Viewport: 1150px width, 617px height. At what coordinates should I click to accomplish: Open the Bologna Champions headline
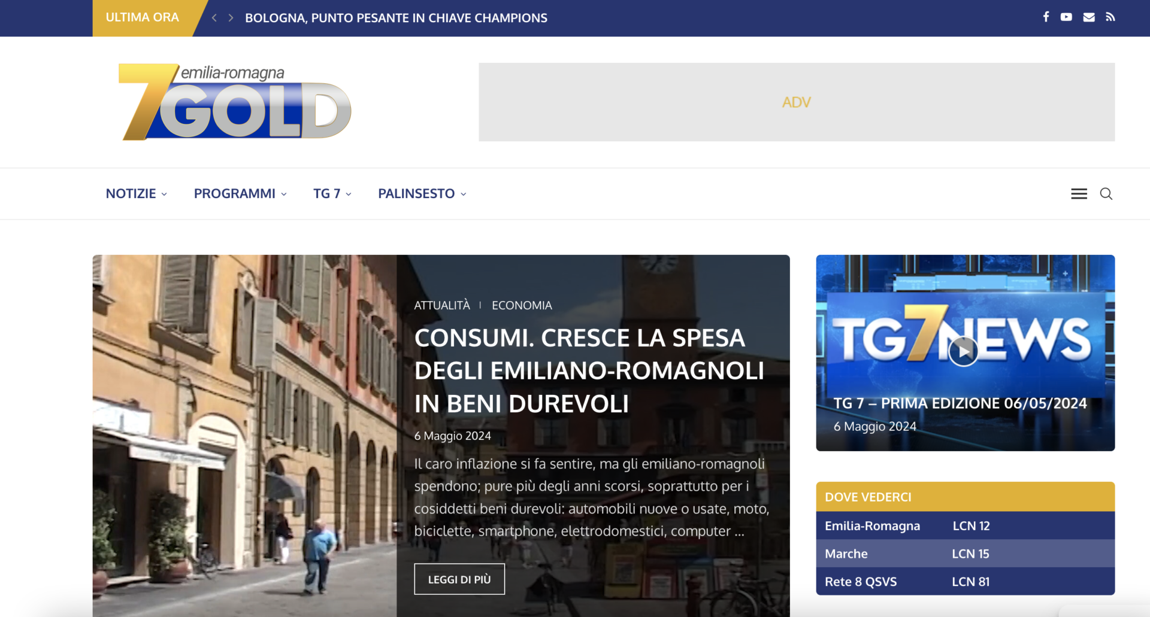click(x=396, y=18)
